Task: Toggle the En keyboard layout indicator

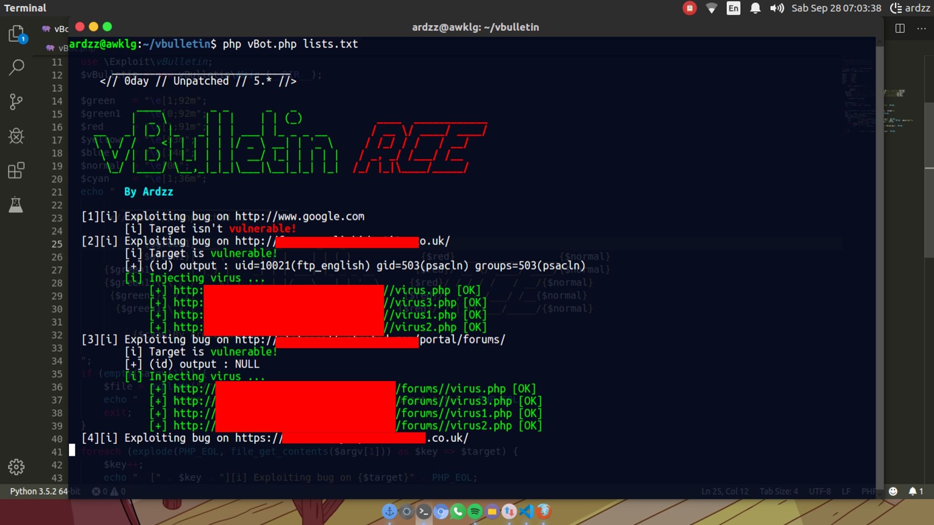Action: [x=734, y=8]
